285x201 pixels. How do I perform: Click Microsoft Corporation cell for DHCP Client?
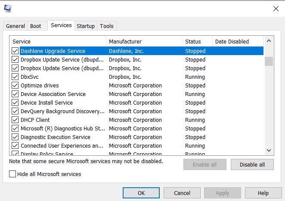tap(136, 120)
